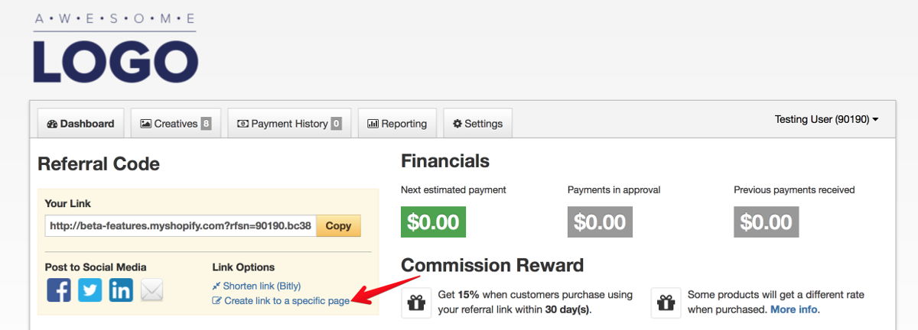Click the Creatives count badge
The height and width of the screenshot is (330, 918).
(206, 124)
